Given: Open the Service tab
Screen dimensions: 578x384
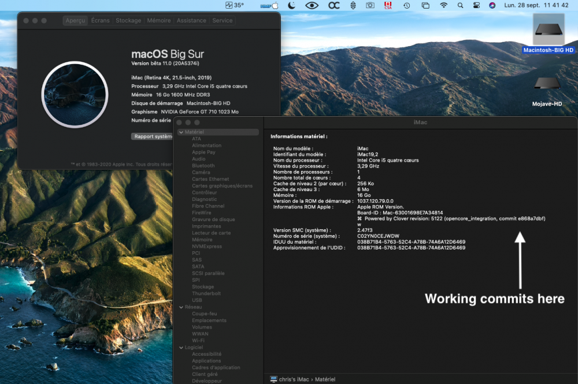Looking at the screenshot, I should point(223,21).
